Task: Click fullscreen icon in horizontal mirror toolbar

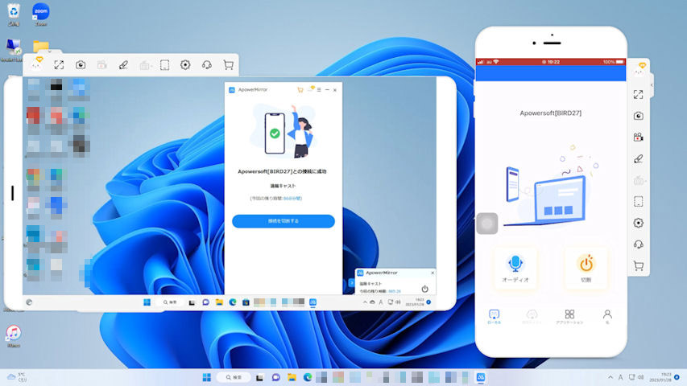Action: (59, 65)
